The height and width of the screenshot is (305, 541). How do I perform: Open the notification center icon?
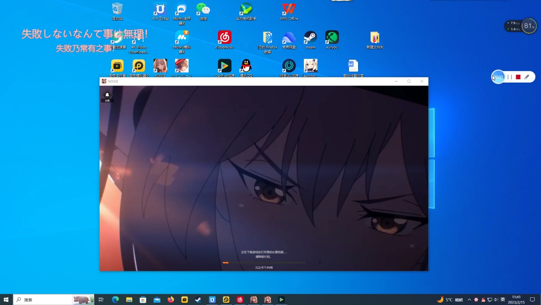click(x=532, y=299)
